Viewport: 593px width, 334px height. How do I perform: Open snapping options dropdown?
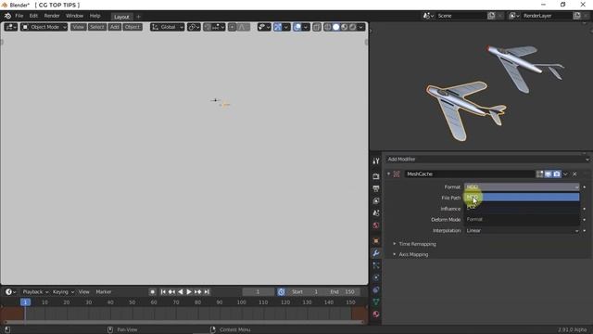(x=218, y=27)
